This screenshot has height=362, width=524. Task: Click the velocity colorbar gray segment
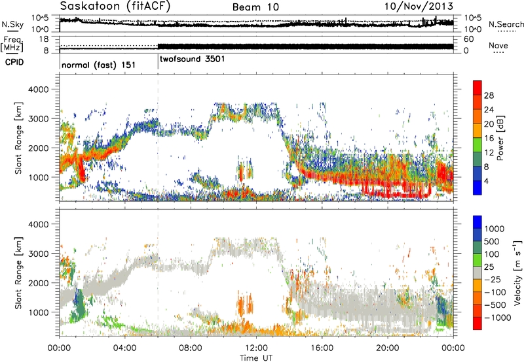coord(477,272)
